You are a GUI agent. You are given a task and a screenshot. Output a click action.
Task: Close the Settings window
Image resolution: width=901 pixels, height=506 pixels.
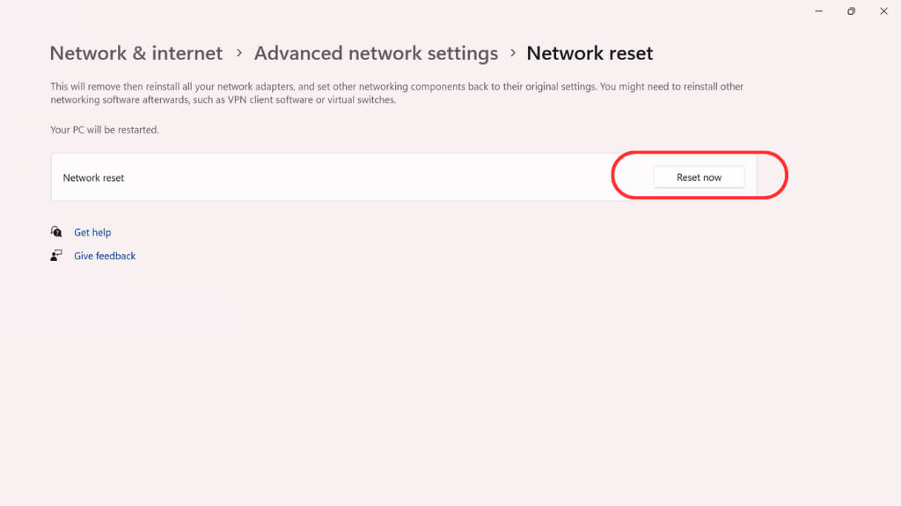[883, 11]
